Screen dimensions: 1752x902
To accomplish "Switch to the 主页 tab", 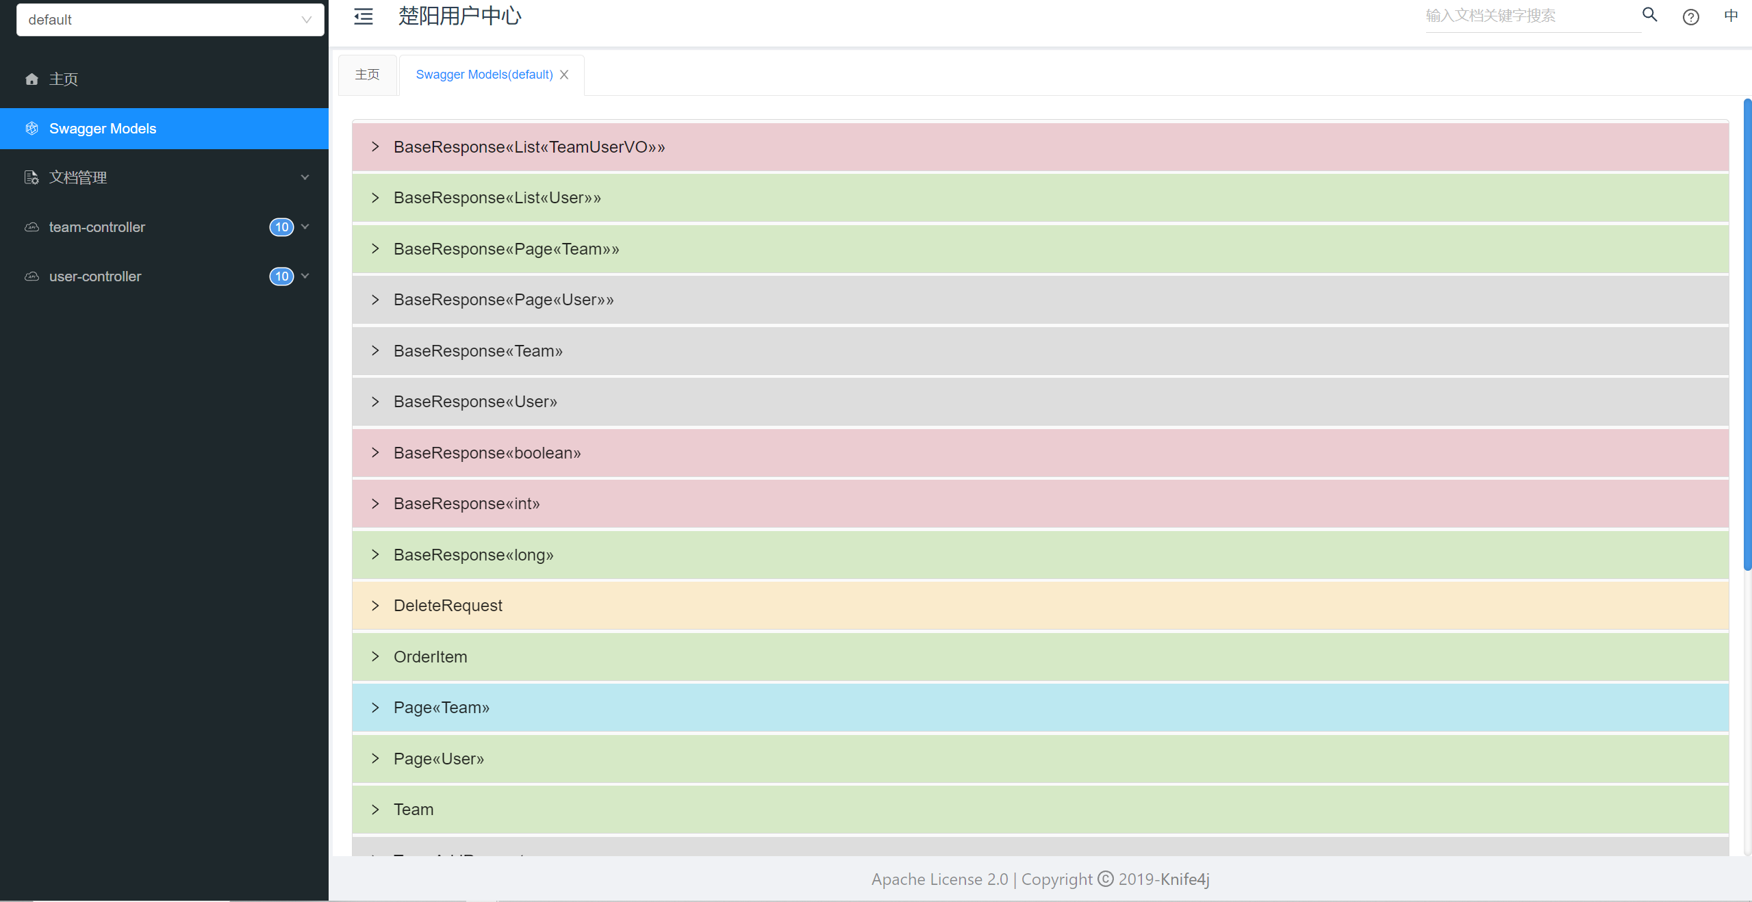I will 367,75.
